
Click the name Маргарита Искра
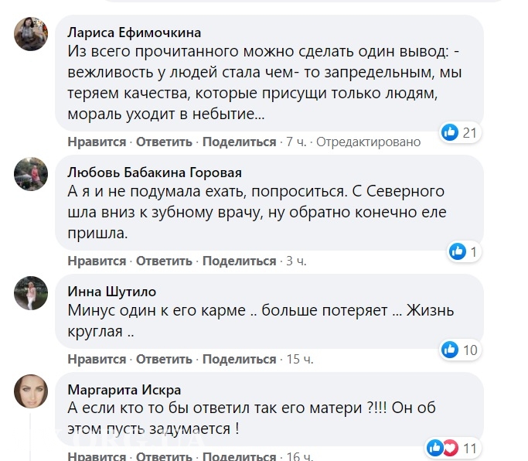[x=124, y=389]
